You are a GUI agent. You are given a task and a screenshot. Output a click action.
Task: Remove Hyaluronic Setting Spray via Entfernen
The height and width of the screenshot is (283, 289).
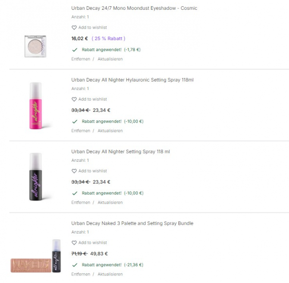(80, 131)
